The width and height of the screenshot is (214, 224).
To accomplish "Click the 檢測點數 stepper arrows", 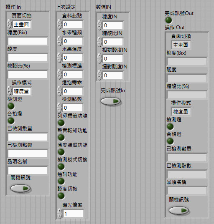I will coord(59,108).
